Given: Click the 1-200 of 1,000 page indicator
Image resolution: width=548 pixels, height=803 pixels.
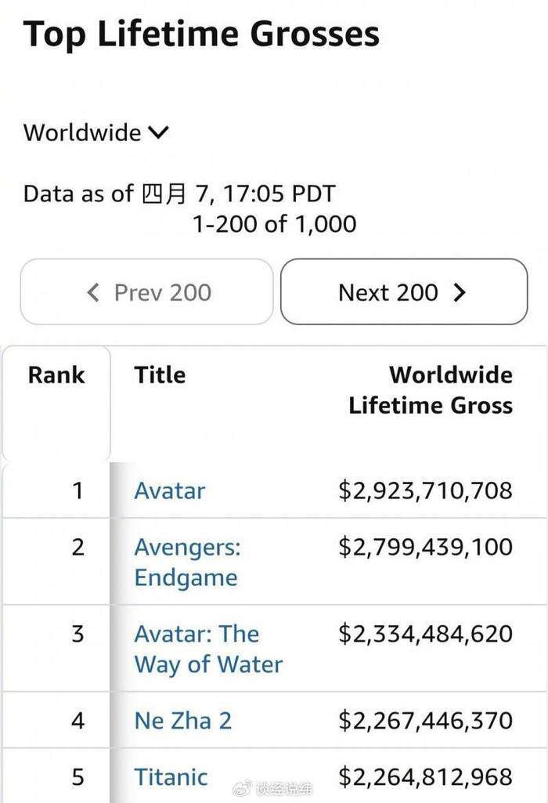Looking at the screenshot, I should pos(274,224).
